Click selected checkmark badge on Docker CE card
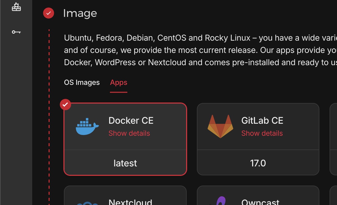The image size is (337, 205). click(x=65, y=105)
